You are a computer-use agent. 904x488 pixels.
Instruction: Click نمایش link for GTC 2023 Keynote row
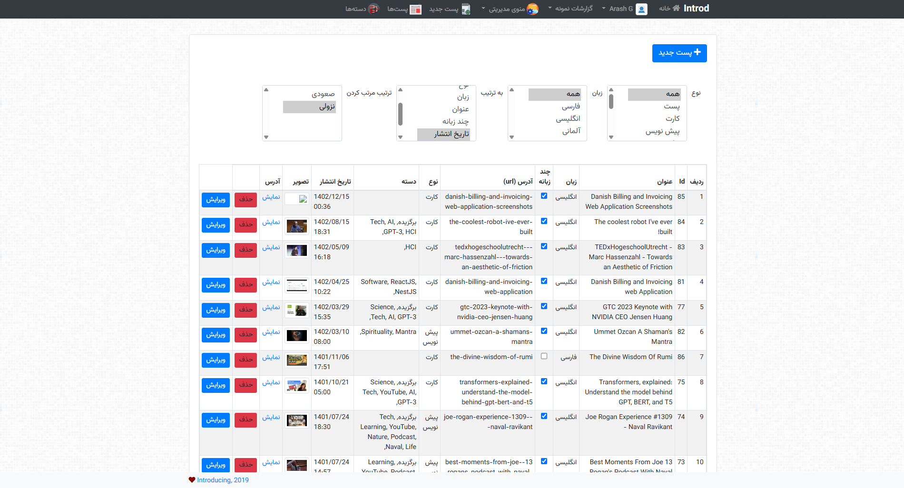click(x=271, y=307)
